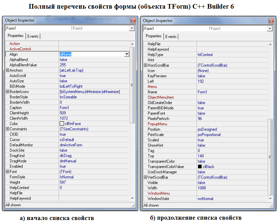Click the Caption value Form1
The image size is (279, 224).
(64, 108)
